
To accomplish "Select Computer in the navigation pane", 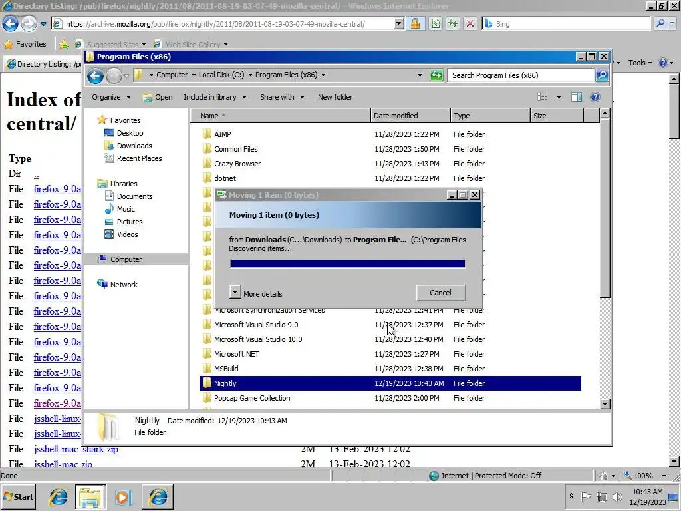I will [126, 259].
